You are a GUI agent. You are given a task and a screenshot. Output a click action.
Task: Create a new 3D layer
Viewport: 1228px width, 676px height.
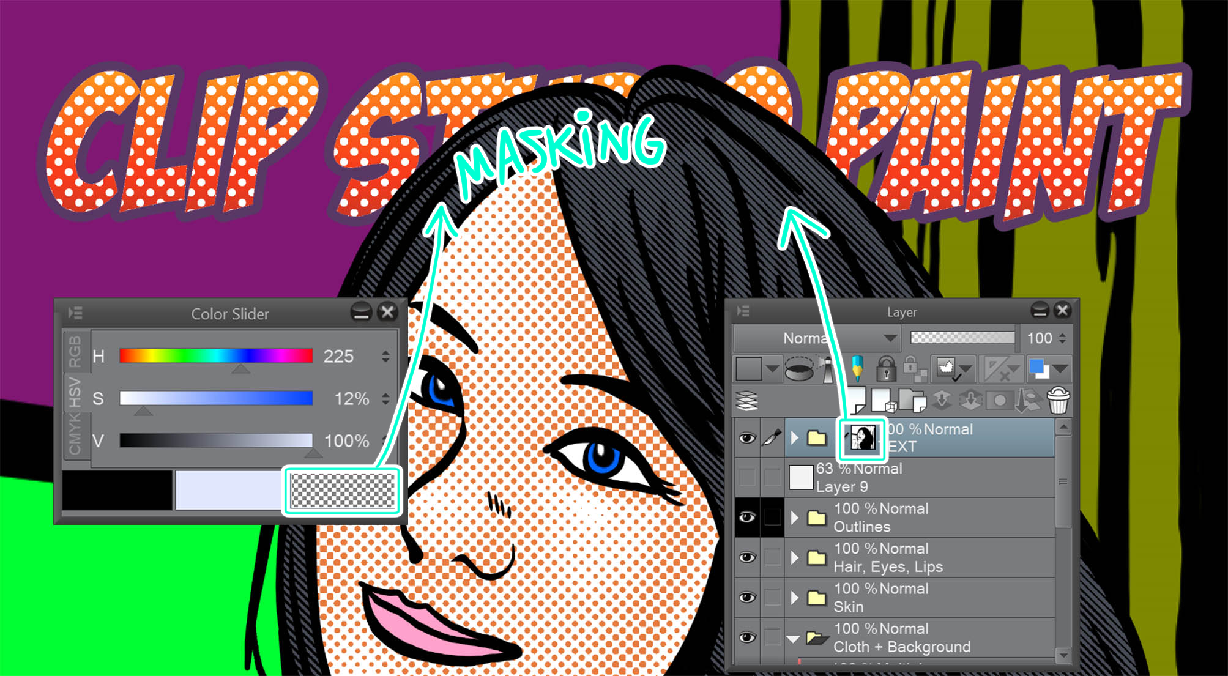click(884, 401)
